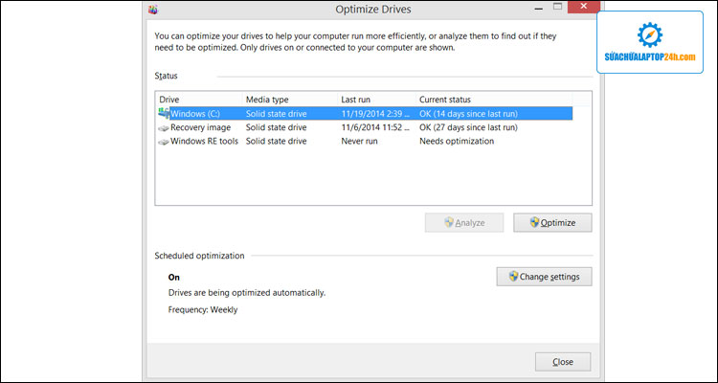Click the 'Needs optimization' status cell
This screenshot has width=718, height=383.
pos(457,142)
